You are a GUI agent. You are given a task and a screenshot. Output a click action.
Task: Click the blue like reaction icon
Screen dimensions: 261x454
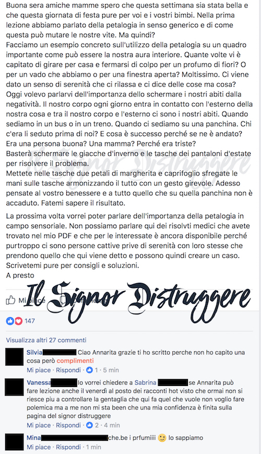[x=10, y=321]
